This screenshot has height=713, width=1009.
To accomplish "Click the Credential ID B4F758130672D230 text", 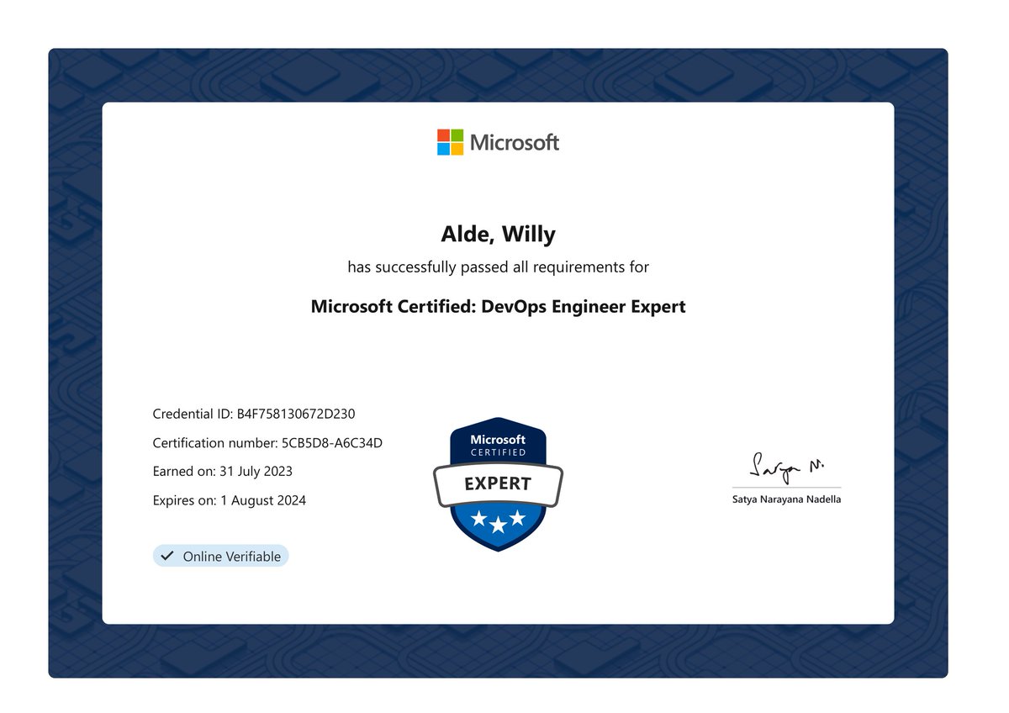I will (253, 414).
